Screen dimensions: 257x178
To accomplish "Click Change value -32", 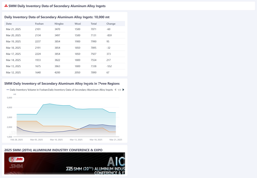I will [x=108, y=48].
